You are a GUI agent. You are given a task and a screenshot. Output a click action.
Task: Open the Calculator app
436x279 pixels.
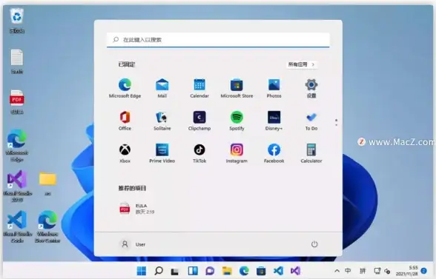[x=311, y=153]
